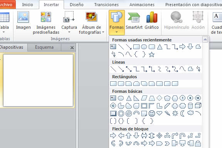
Task: Open Presentación con diapositivas tab
Action: tap(193, 5)
